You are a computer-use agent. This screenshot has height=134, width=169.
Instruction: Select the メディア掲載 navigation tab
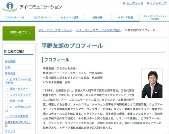pyautogui.click(x=125, y=18)
